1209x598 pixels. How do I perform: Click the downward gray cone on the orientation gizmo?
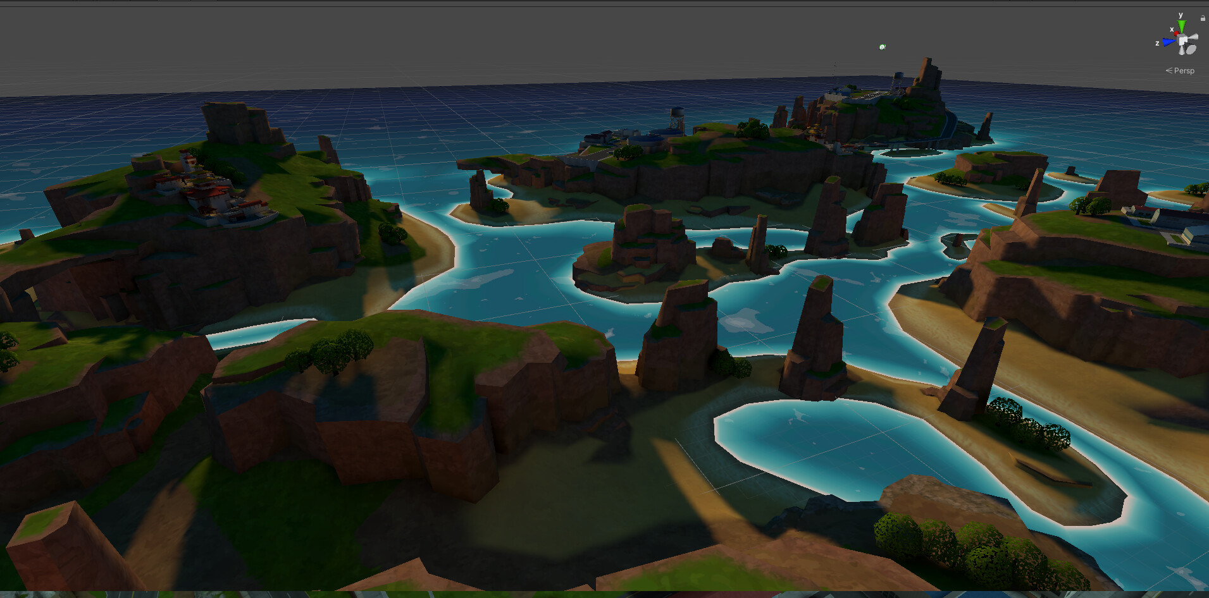coord(1182,51)
